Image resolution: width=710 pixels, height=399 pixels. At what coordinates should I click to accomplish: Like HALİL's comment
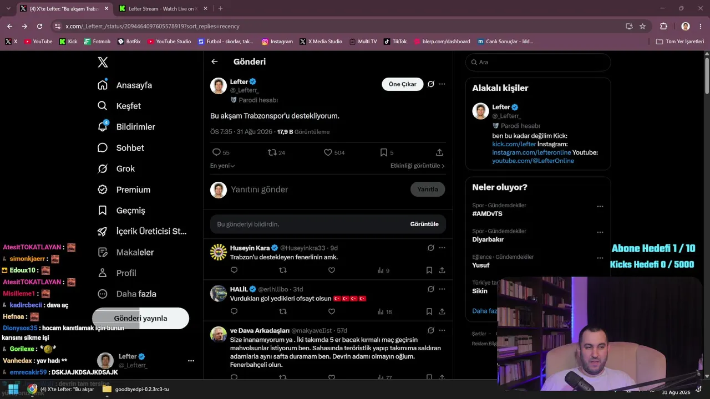click(332, 311)
